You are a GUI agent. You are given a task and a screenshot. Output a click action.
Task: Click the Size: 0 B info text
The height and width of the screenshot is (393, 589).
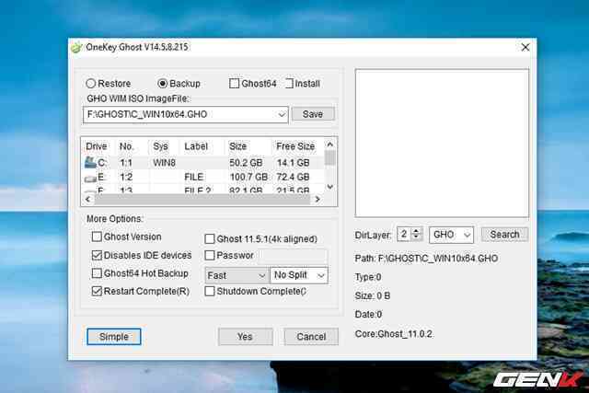[x=372, y=296]
